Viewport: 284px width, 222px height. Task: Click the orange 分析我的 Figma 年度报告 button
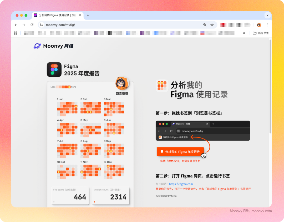[180, 152]
